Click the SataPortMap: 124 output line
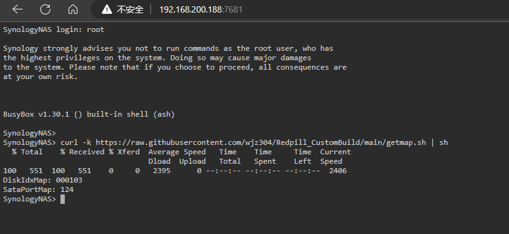 pyautogui.click(x=38, y=189)
